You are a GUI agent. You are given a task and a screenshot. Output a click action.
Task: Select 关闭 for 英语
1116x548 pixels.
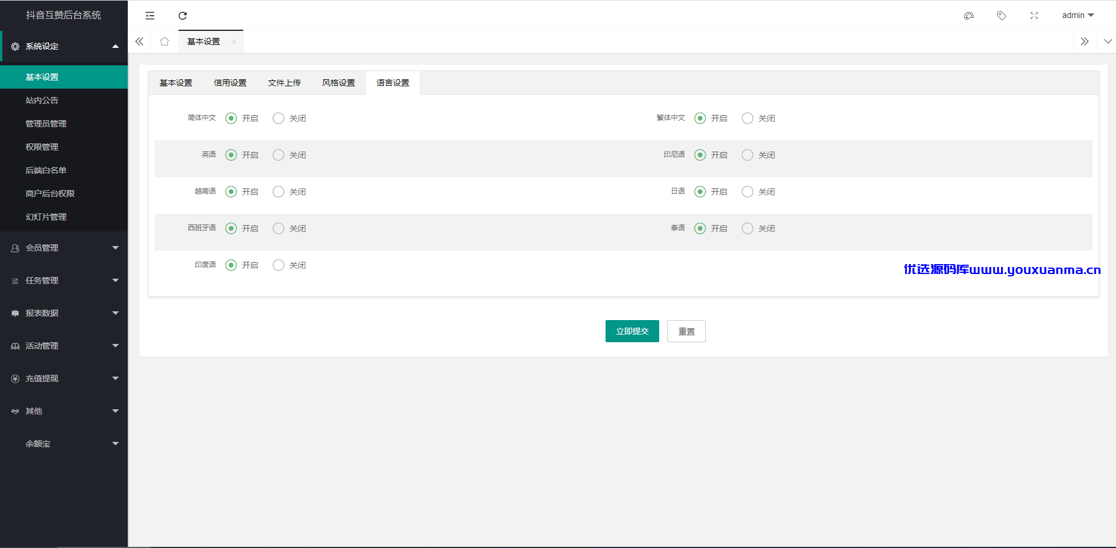pyautogui.click(x=289, y=155)
